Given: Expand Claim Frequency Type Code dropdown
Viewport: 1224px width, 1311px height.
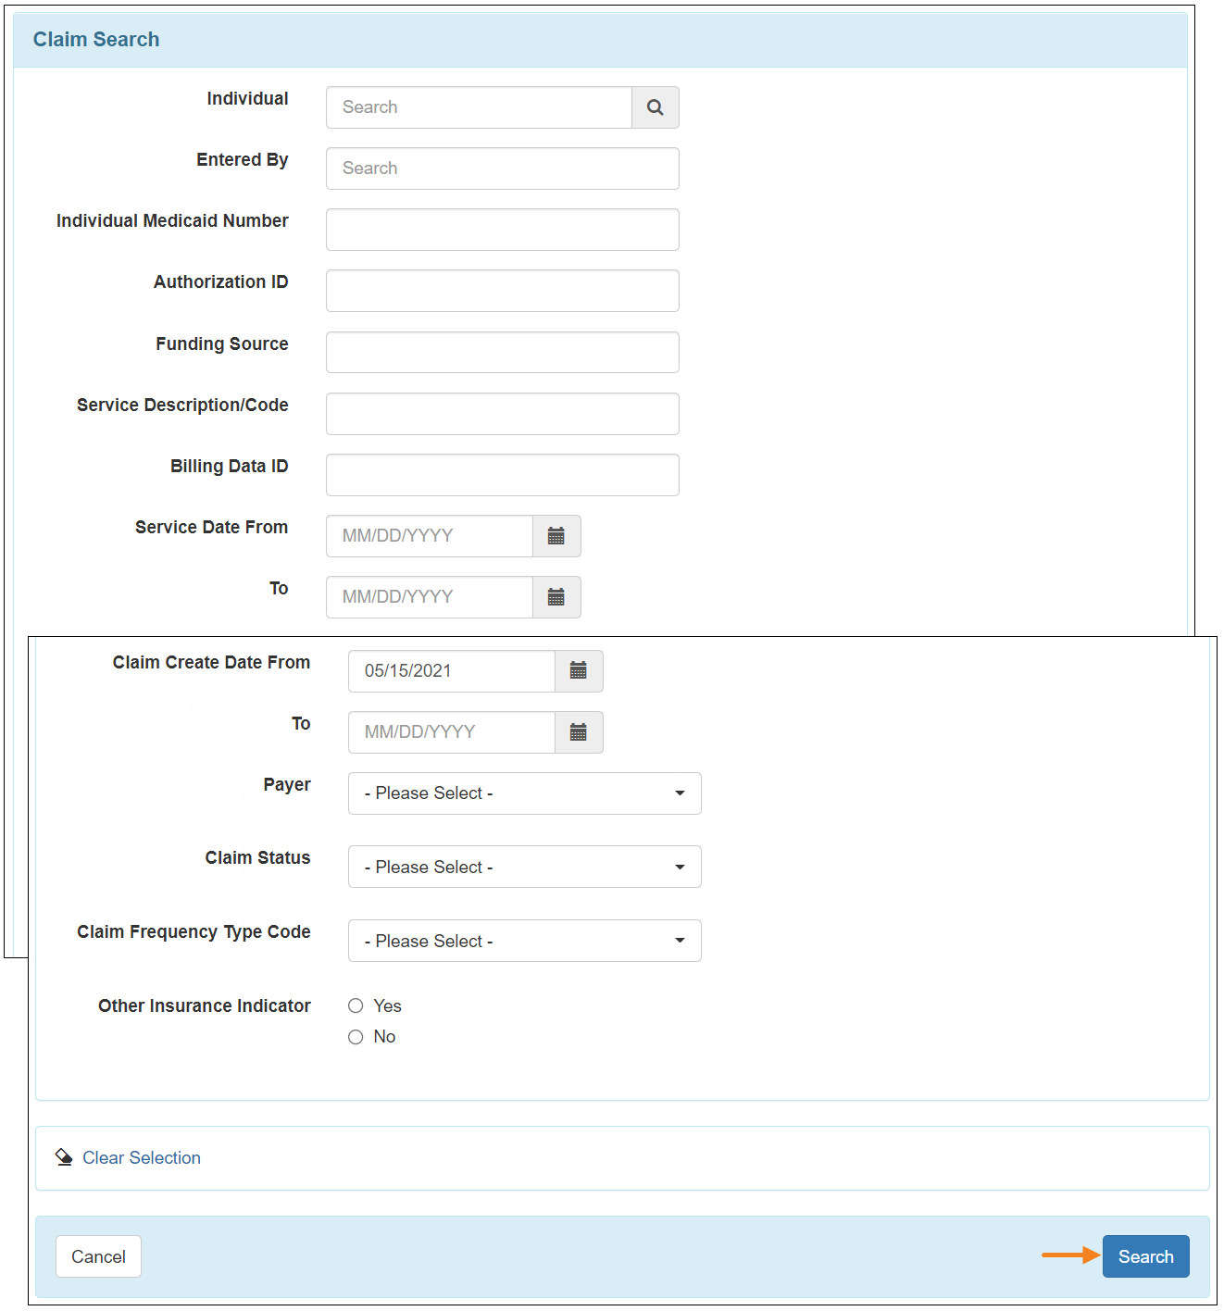Looking at the screenshot, I should (x=524, y=941).
